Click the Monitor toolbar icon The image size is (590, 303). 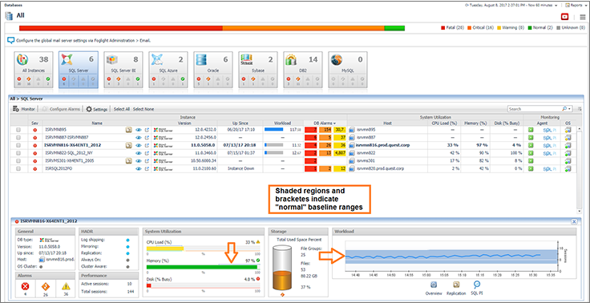click(x=24, y=109)
